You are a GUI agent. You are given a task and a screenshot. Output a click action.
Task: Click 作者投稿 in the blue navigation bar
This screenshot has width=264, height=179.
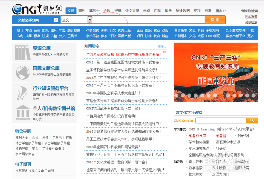click(x=93, y=30)
